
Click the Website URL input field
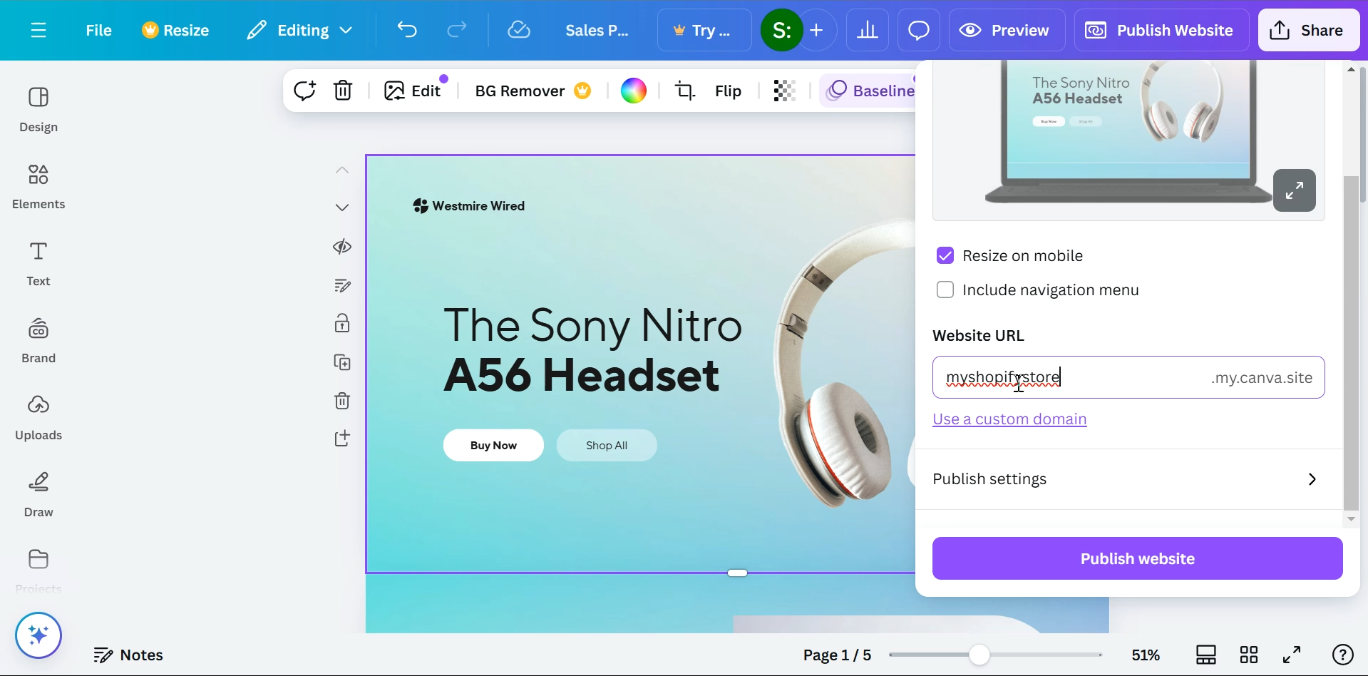point(1128,377)
